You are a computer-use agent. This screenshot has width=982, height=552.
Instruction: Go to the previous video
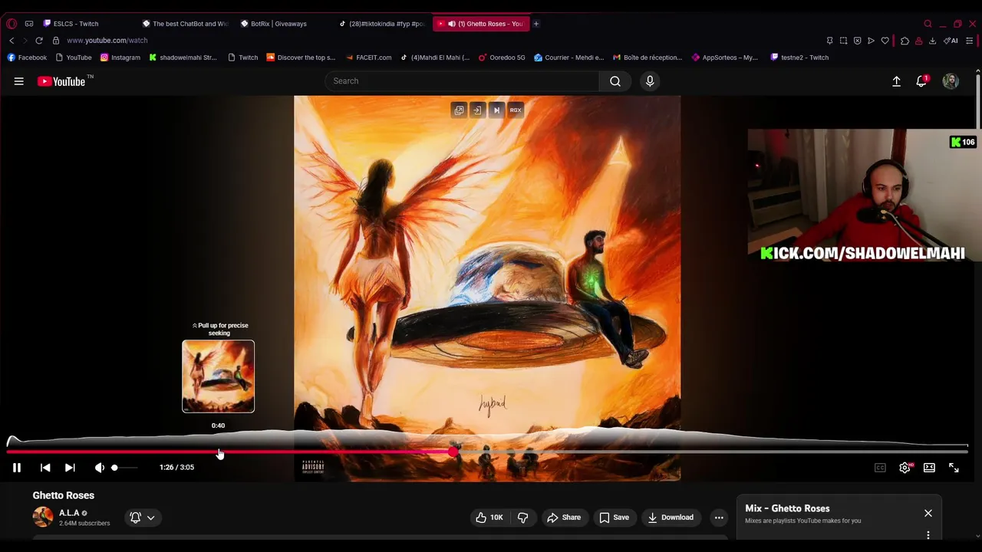click(x=45, y=468)
